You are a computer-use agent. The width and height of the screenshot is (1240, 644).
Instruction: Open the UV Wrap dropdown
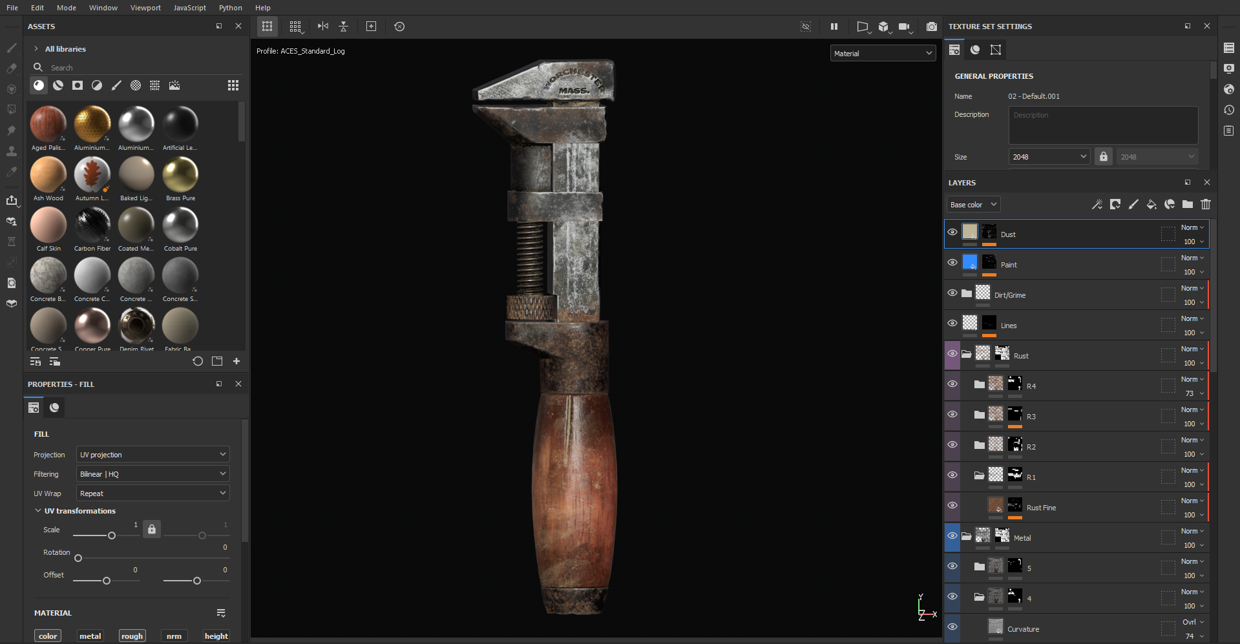point(153,493)
